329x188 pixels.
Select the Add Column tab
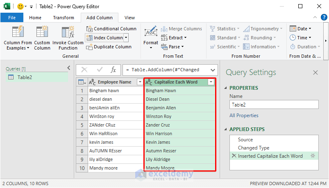pos(100,18)
